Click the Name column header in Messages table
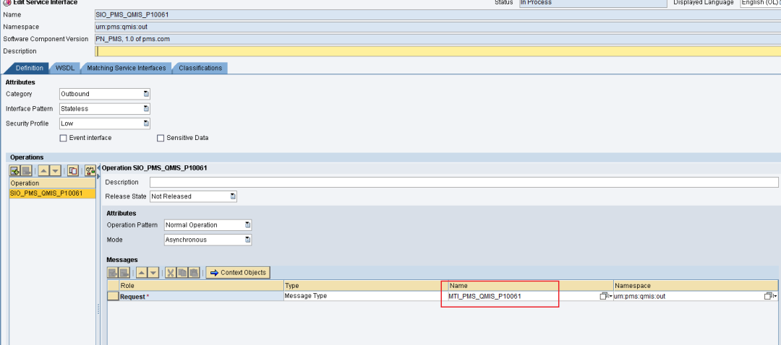Image resolution: width=781 pixels, height=345 pixels. click(530, 286)
